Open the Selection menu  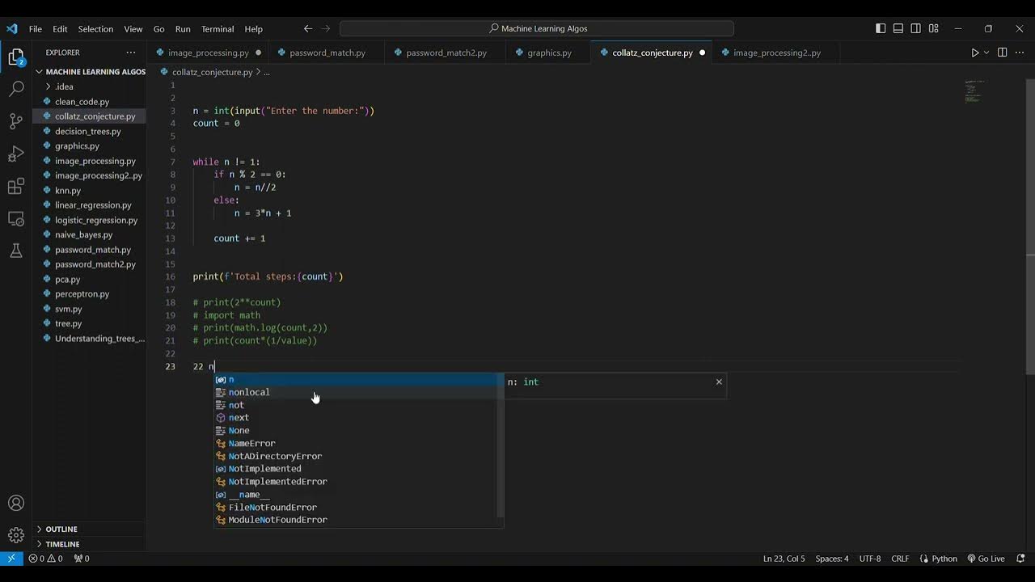tap(95, 28)
